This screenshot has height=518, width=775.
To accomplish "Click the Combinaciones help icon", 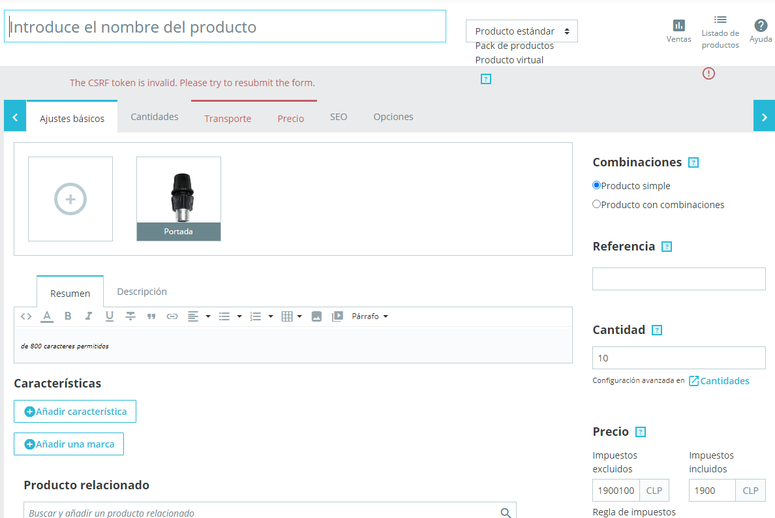I will (693, 162).
